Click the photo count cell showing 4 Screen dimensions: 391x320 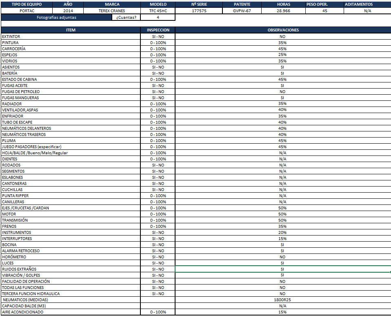click(x=158, y=17)
